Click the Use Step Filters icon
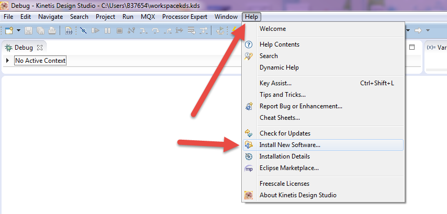The width and height of the screenshot is (447, 214). pos(203,30)
